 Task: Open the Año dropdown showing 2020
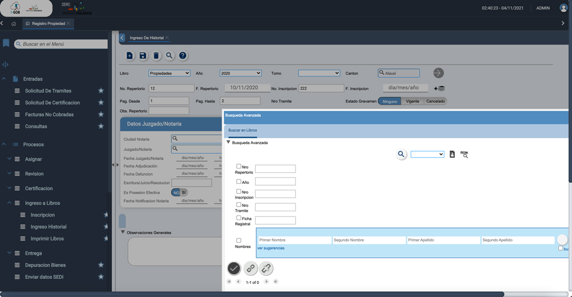(240, 73)
